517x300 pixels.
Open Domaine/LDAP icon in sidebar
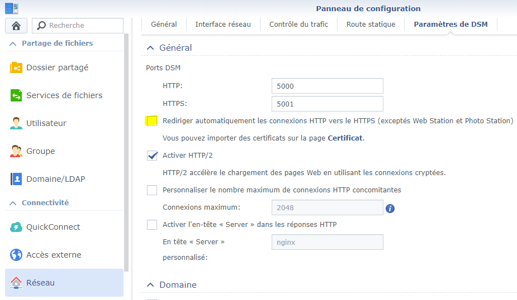(16, 179)
